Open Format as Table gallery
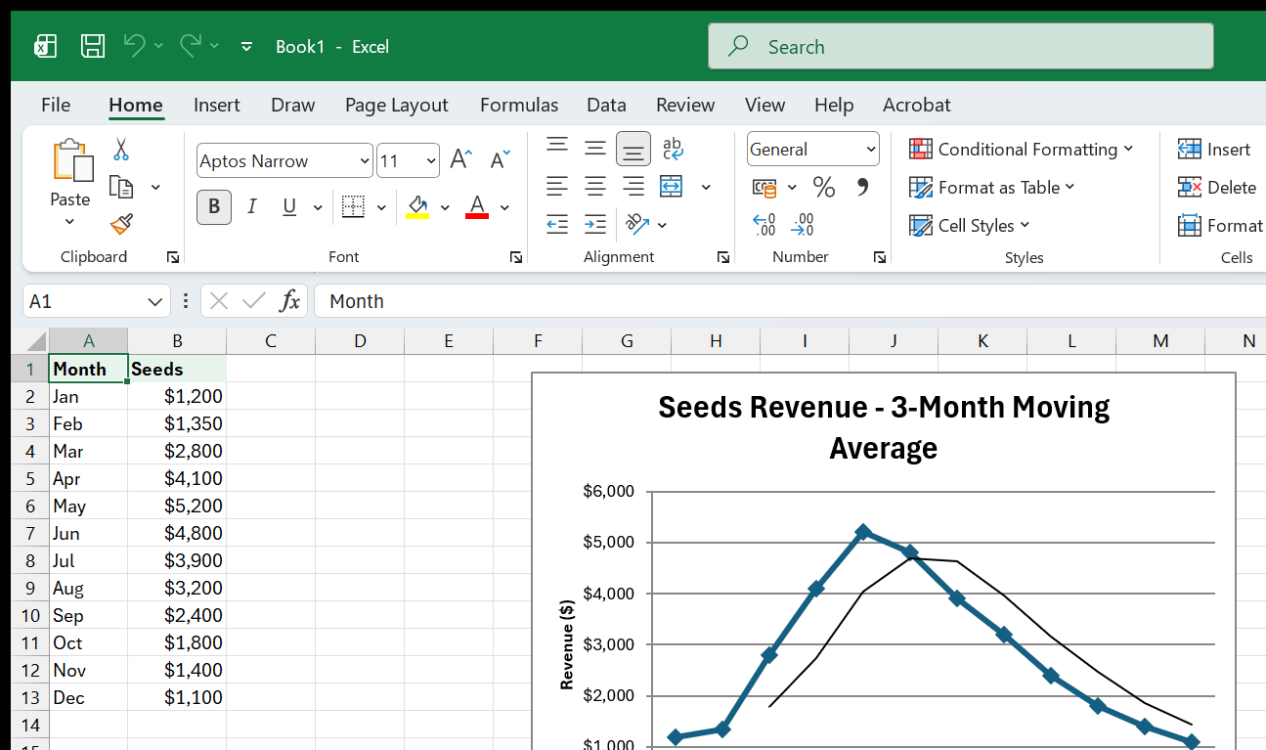Image resolution: width=1266 pixels, height=750 pixels. coord(991,187)
